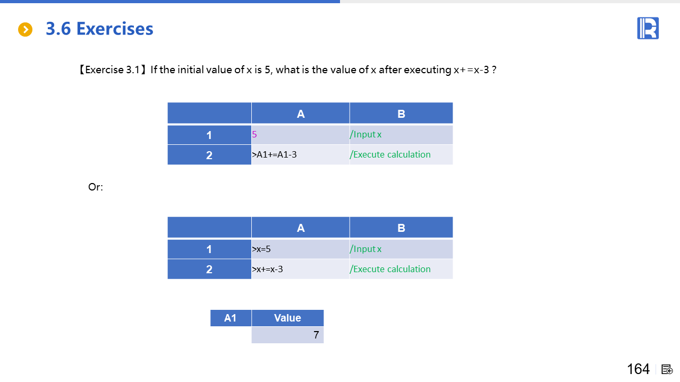Viewport: 680px width, 382px height.
Task: Click the blue R logo icon
Action: tap(648, 28)
